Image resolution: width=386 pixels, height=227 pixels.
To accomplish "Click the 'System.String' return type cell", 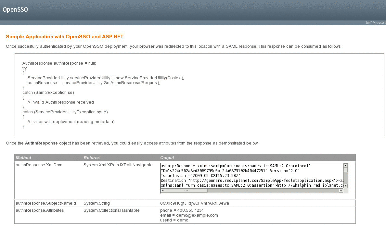I will tap(96, 203).
